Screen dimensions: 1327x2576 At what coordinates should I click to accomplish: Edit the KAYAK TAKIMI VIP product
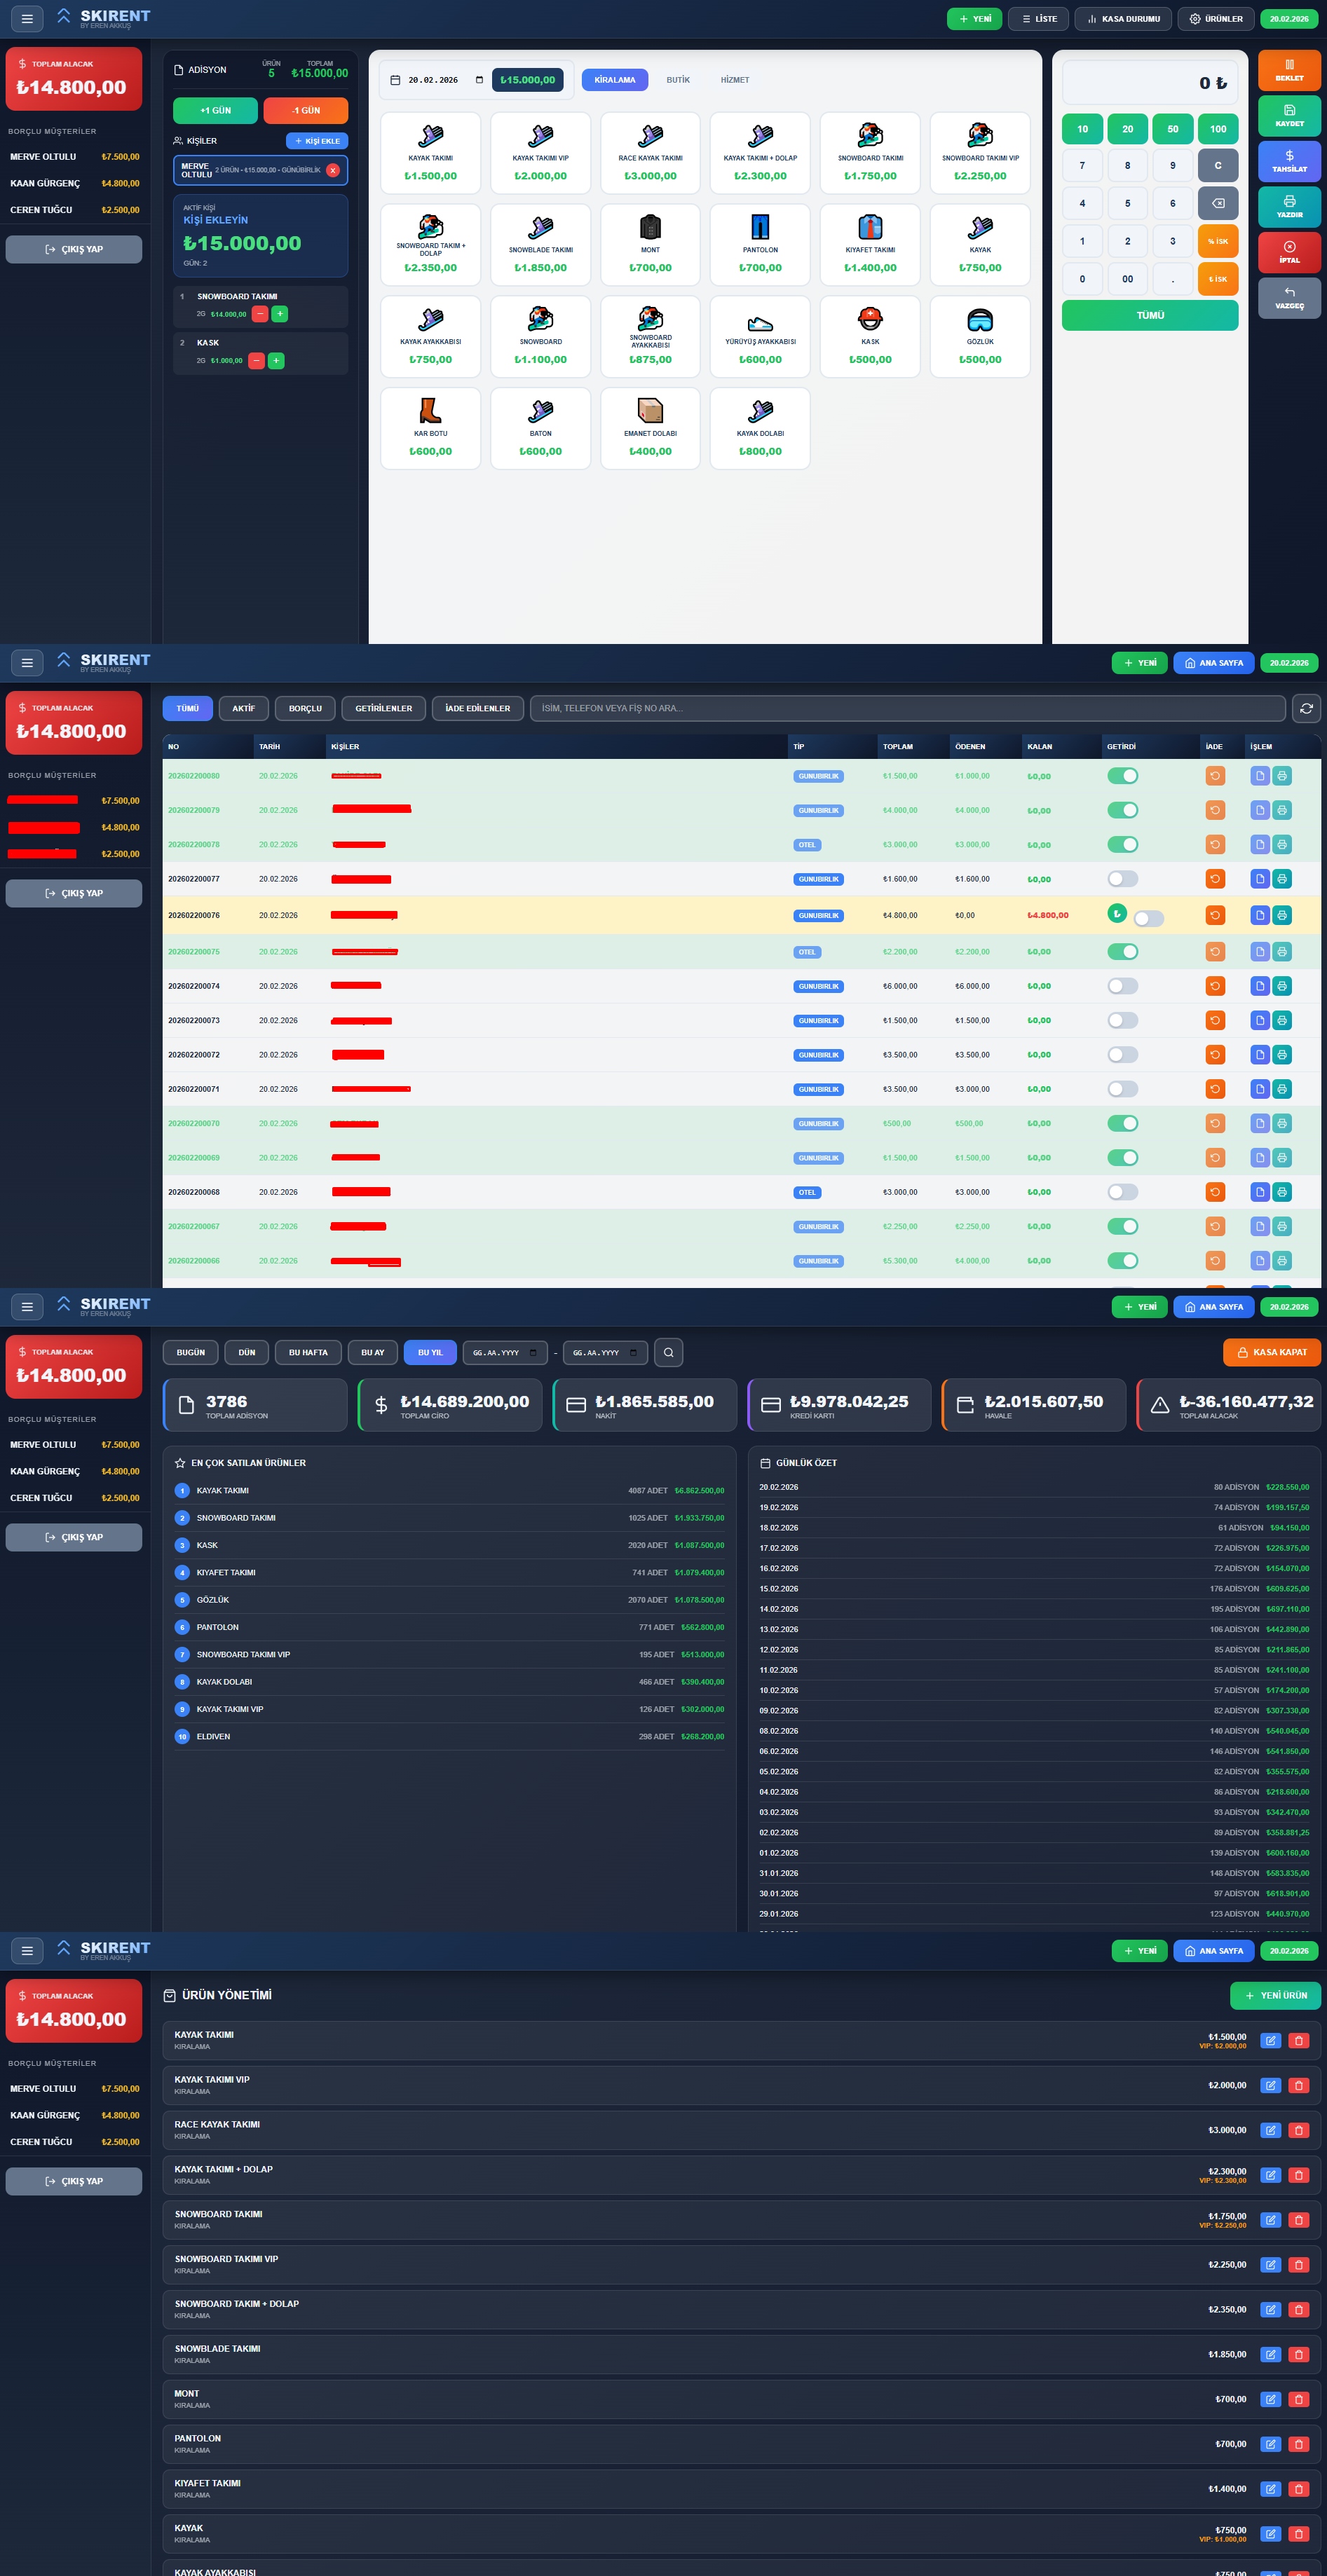[1270, 2085]
